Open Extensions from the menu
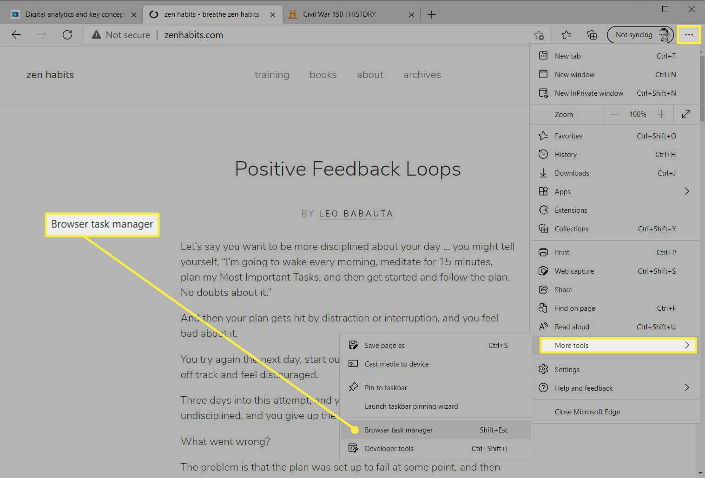The image size is (705, 478). 614,210
